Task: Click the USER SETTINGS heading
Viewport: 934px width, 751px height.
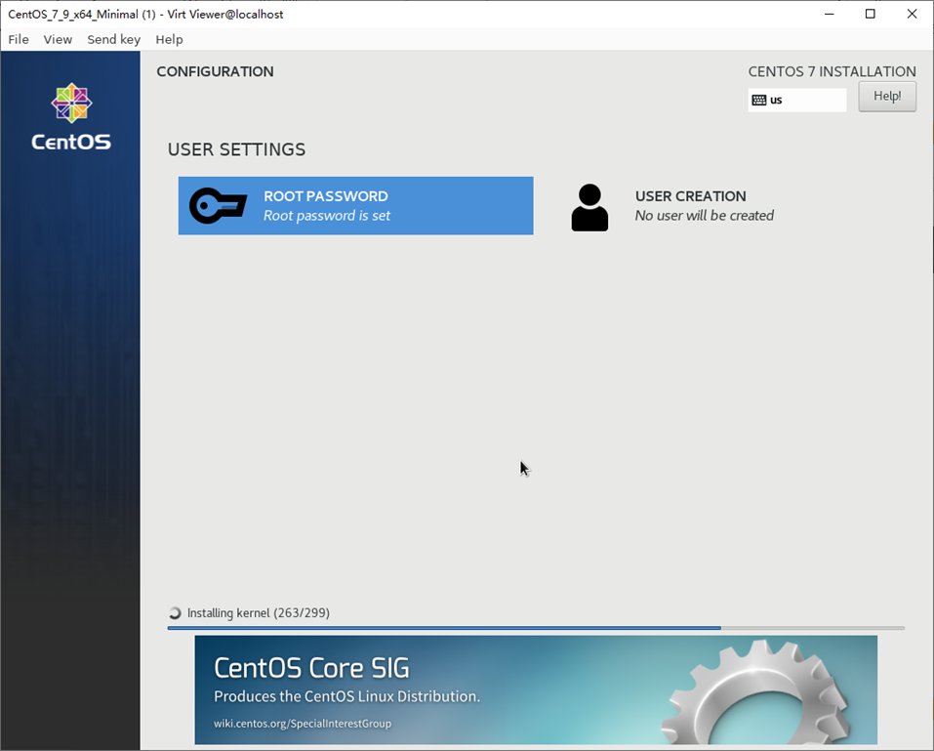Action: pos(236,149)
